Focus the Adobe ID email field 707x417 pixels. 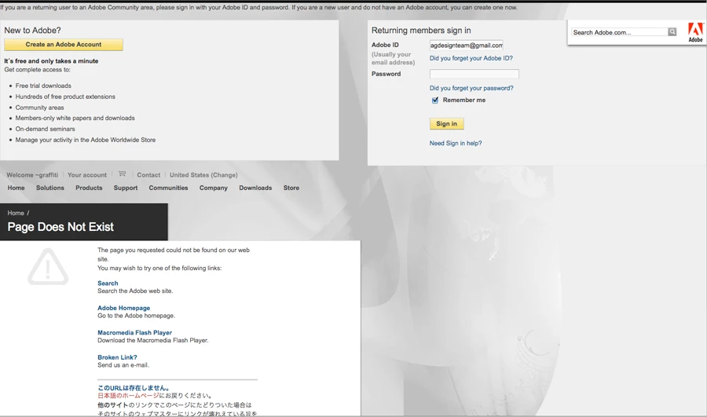click(466, 45)
